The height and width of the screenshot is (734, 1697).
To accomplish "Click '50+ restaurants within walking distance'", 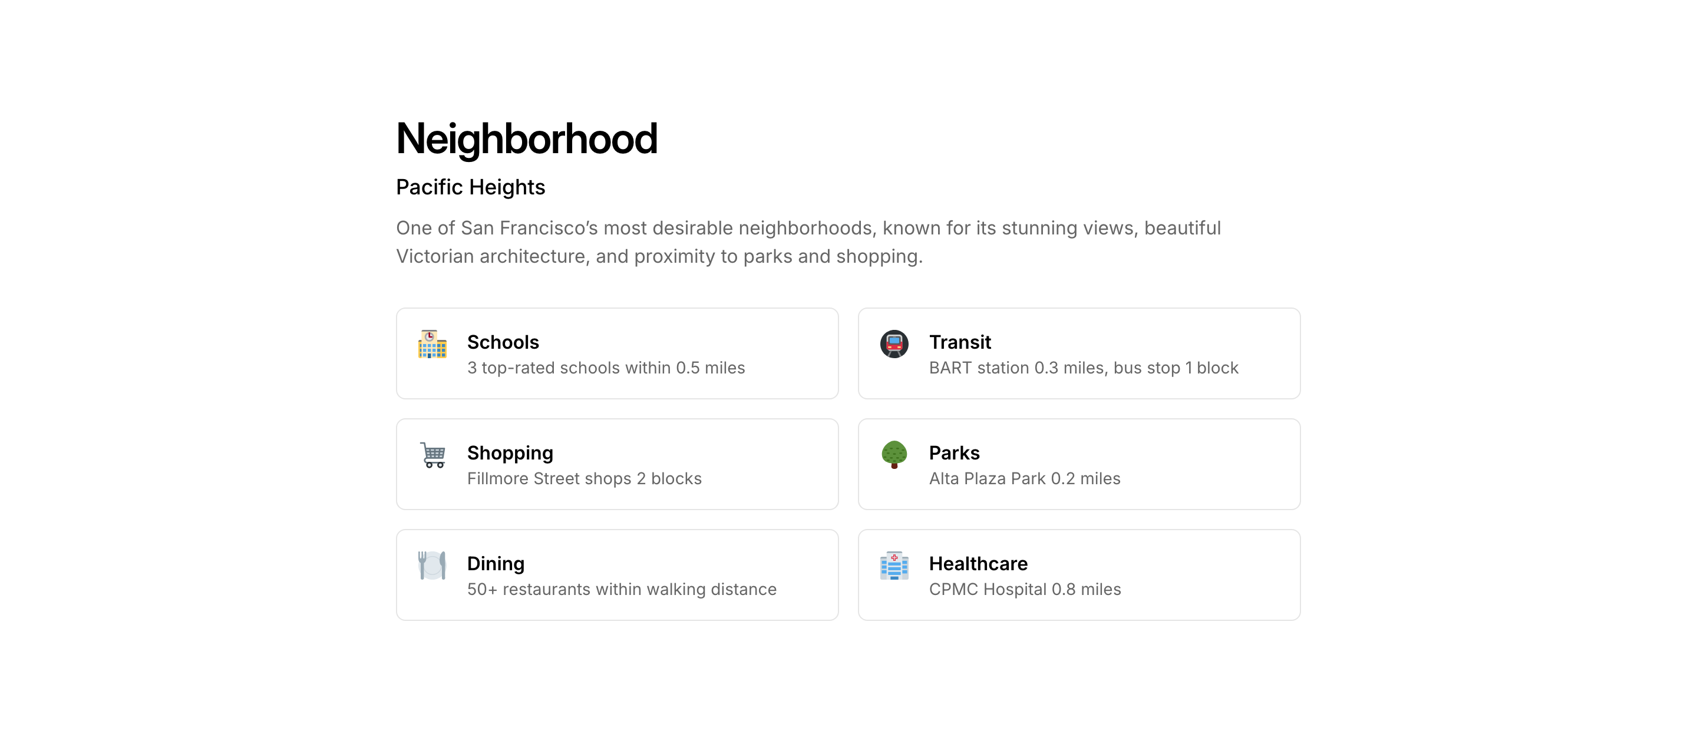I will pyautogui.click(x=621, y=589).
